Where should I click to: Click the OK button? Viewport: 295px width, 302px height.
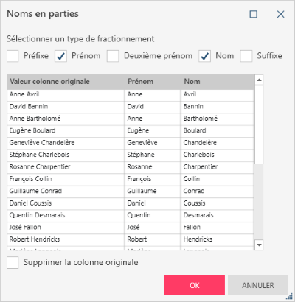coord(195,285)
